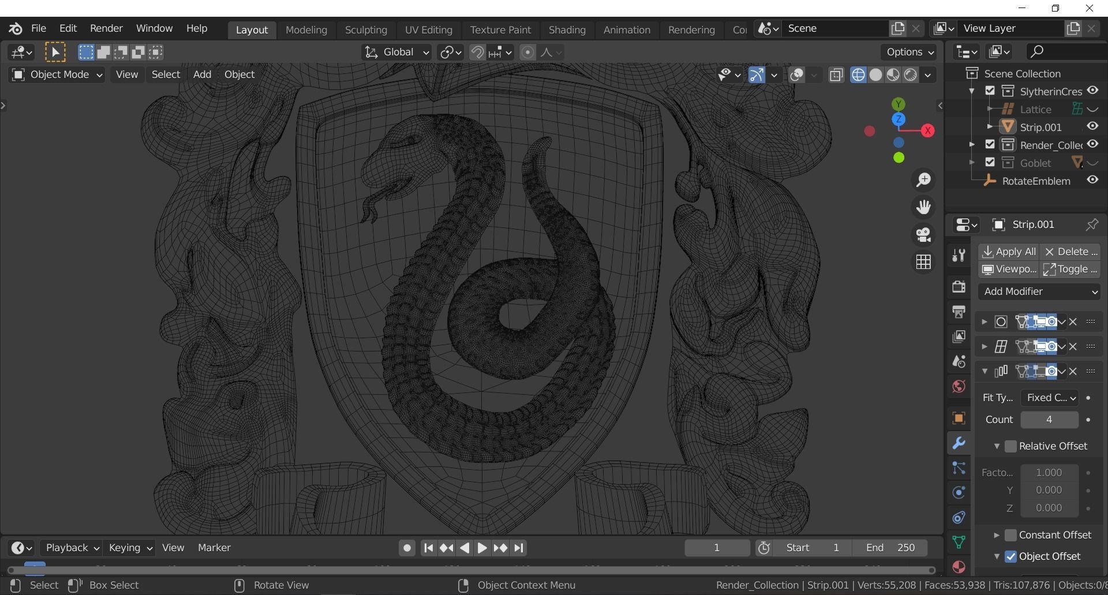Toggle snapping magnet icon
Image resolution: width=1108 pixels, height=595 pixels.
477,53
